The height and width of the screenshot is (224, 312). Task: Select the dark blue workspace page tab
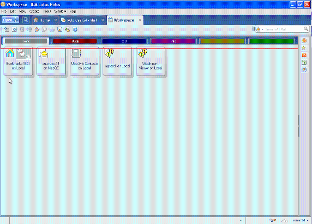(124, 41)
